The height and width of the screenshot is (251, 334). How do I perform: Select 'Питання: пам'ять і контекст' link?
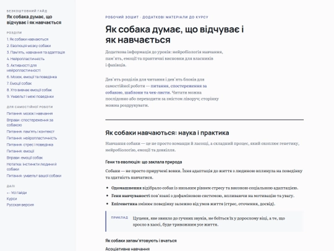click(x=30, y=131)
